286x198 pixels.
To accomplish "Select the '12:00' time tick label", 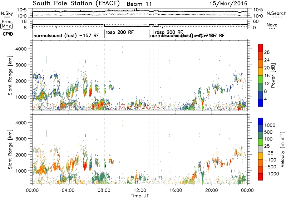I will coord(140,190).
